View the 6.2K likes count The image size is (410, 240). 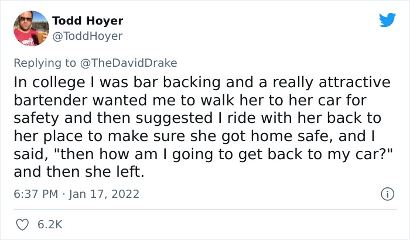pos(50,224)
